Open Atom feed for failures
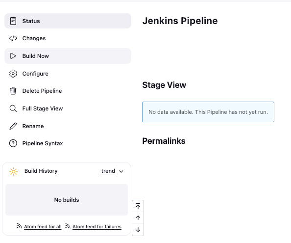The image size is (291, 243). tap(97, 227)
